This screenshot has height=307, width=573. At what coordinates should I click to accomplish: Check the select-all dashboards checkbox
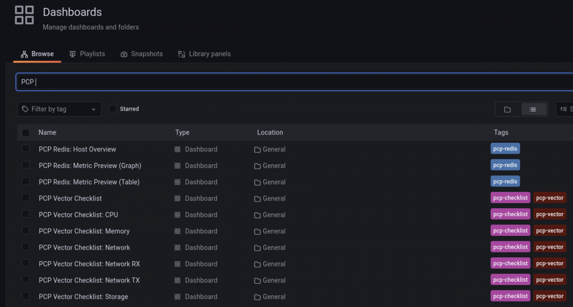click(x=26, y=132)
